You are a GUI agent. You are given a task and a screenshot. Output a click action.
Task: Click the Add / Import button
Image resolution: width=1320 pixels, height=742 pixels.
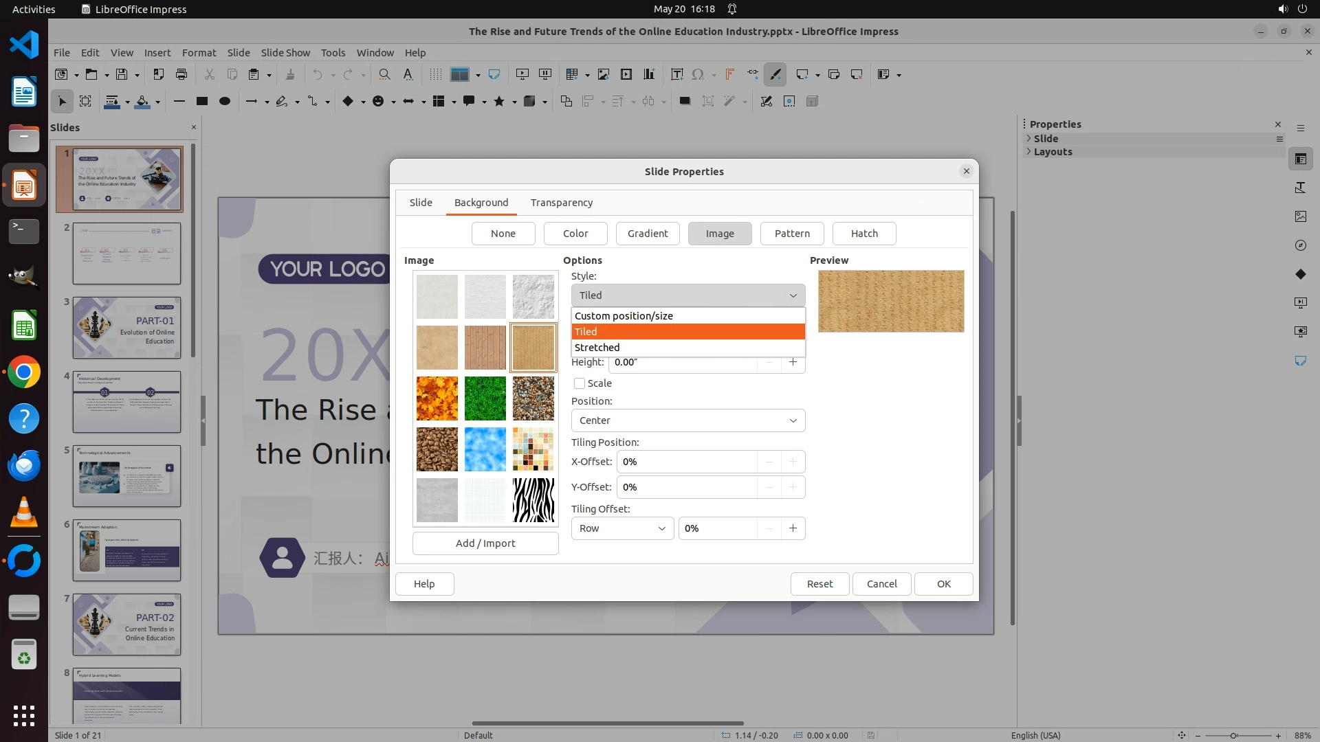(485, 543)
